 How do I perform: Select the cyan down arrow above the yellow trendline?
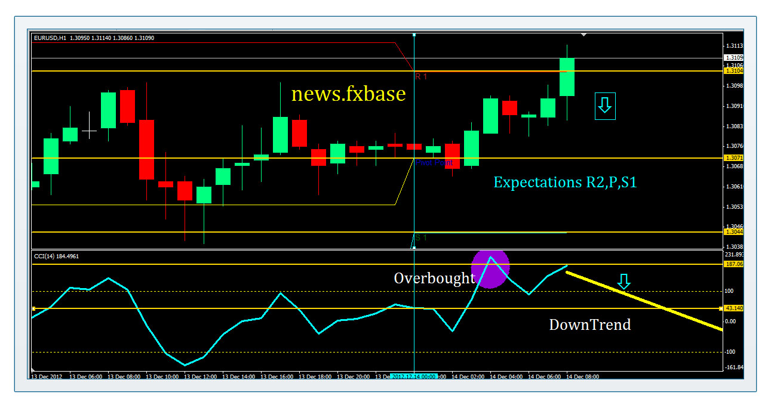click(x=623, y=282)
